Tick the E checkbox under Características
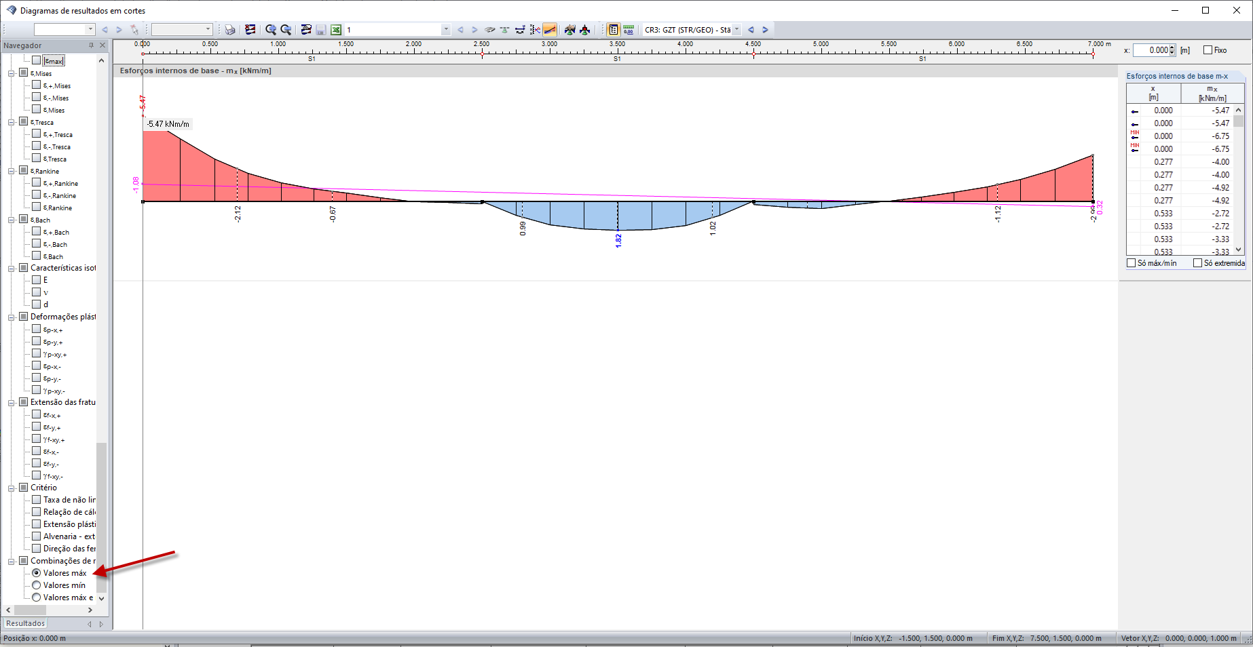 [x=37, y=279]
